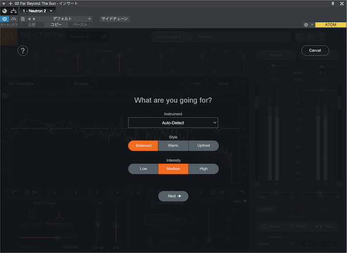Screen dimensions: 347x253
Task: Go to the previous preset arrow
Action: (29, 19)
